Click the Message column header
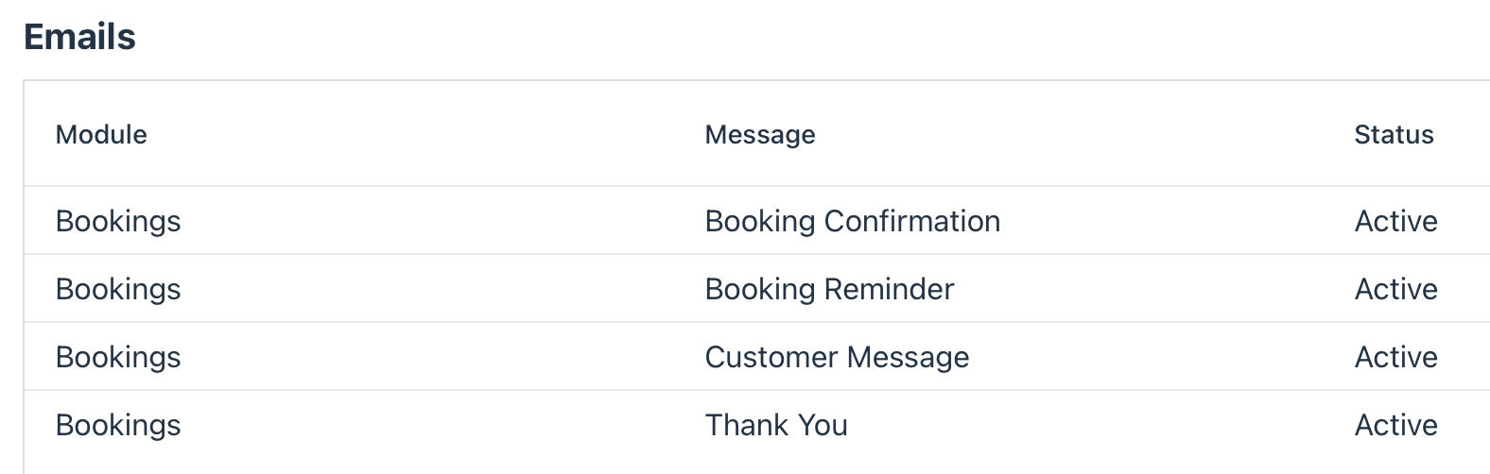 (x=760, y=134)
